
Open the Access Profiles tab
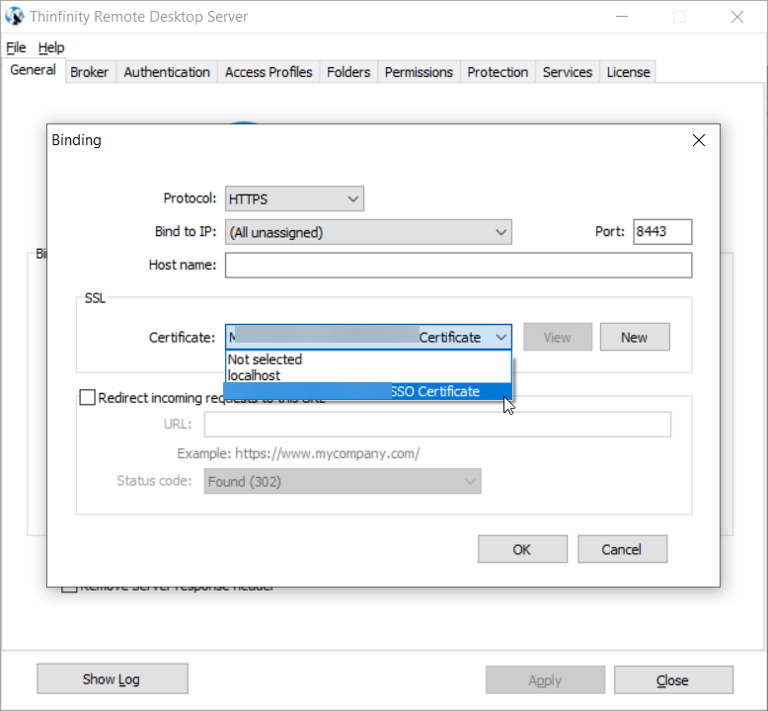[x=269, y=72]
